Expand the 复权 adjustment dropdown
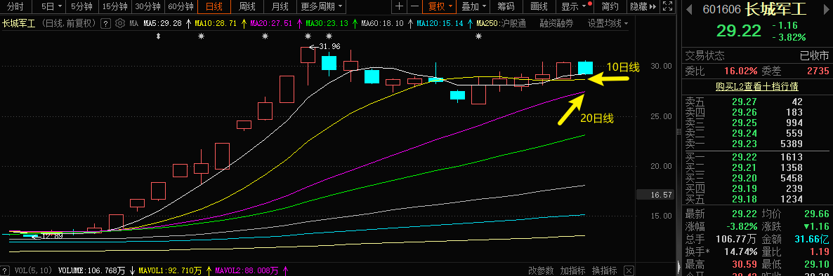This screenshot has width=833, height=276. (440, 7)
